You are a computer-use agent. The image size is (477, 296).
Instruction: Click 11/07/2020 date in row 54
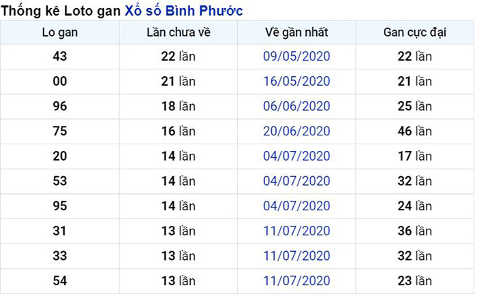(296, 281)
